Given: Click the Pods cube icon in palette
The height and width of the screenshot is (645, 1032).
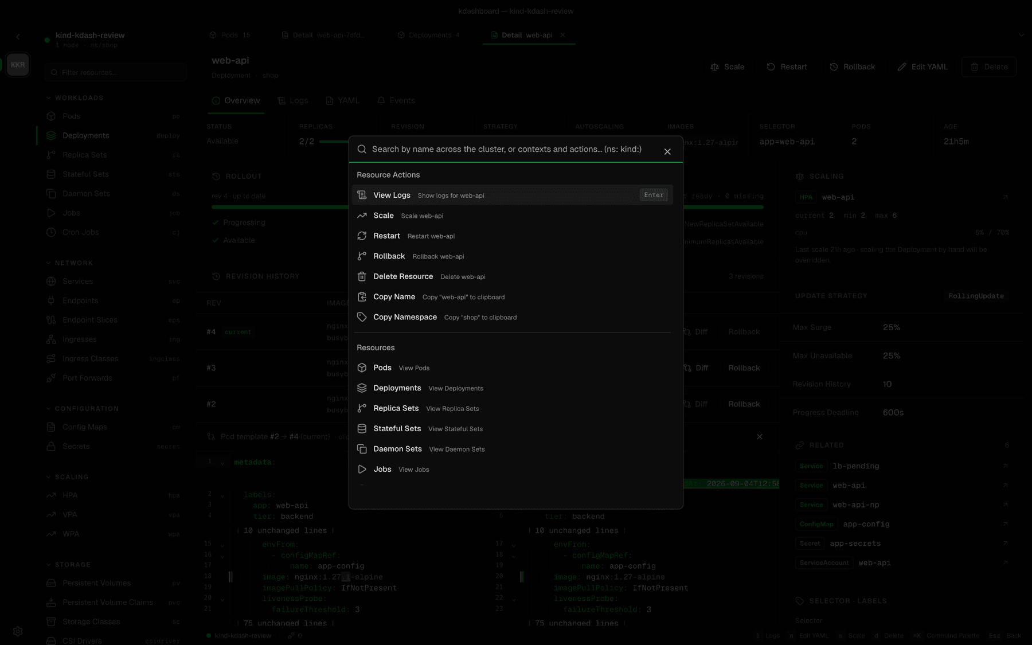Looking at the screenshot, I should pos(362,368).
